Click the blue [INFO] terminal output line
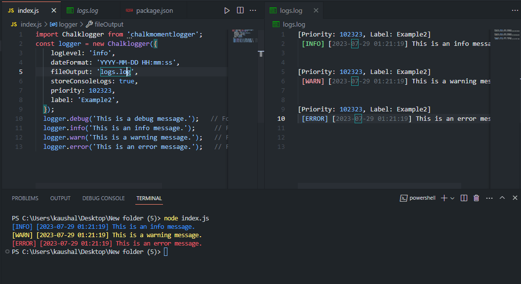This screenshot has height=284, width=521. (x=103, y=227)
